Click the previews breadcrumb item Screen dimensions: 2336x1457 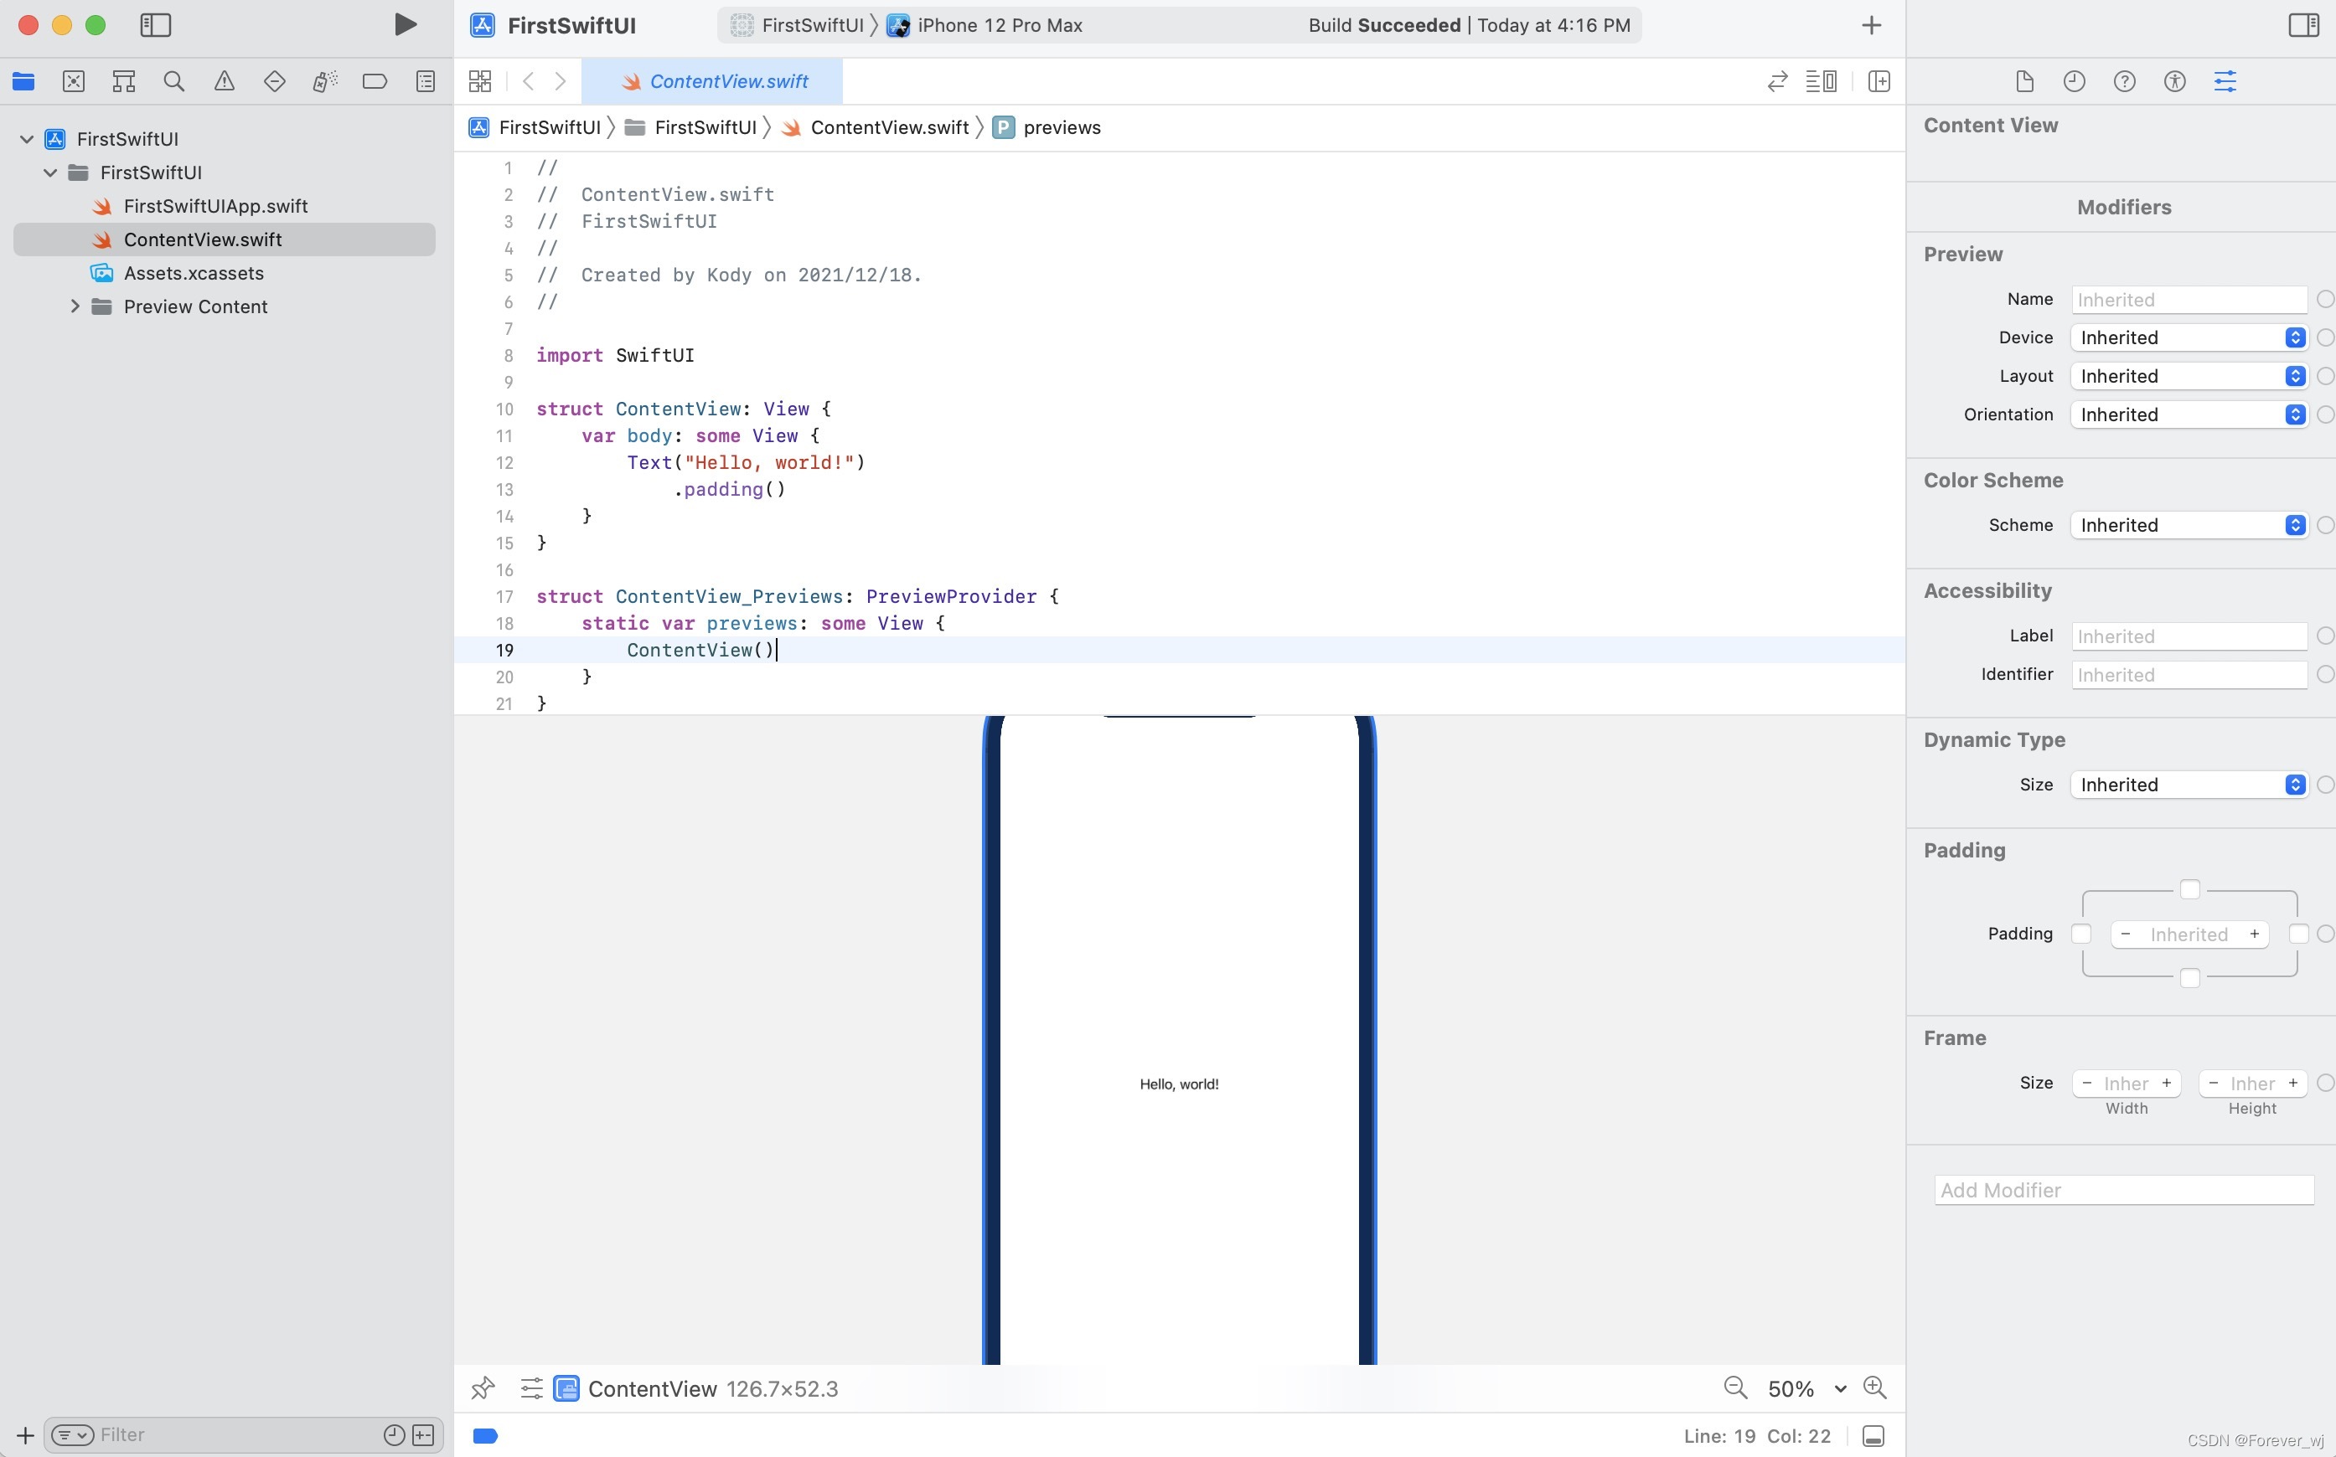[1047, 127]
